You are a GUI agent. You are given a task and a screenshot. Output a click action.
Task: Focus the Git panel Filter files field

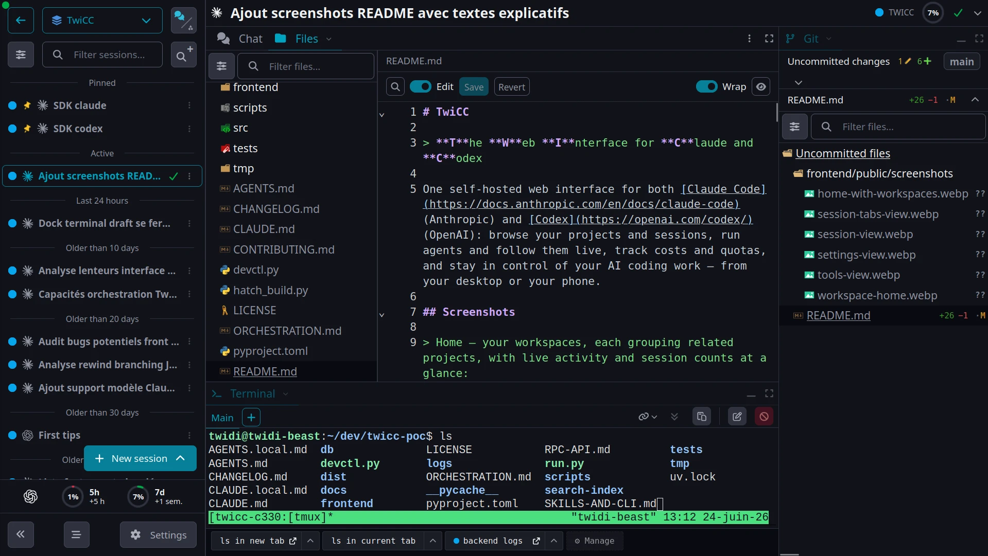898,127
